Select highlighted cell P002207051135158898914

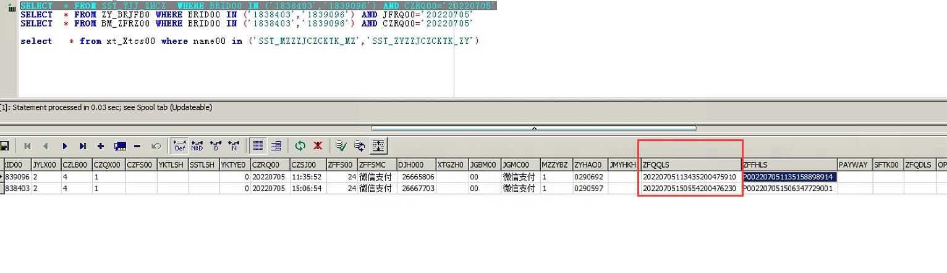[x=789, y=177]
